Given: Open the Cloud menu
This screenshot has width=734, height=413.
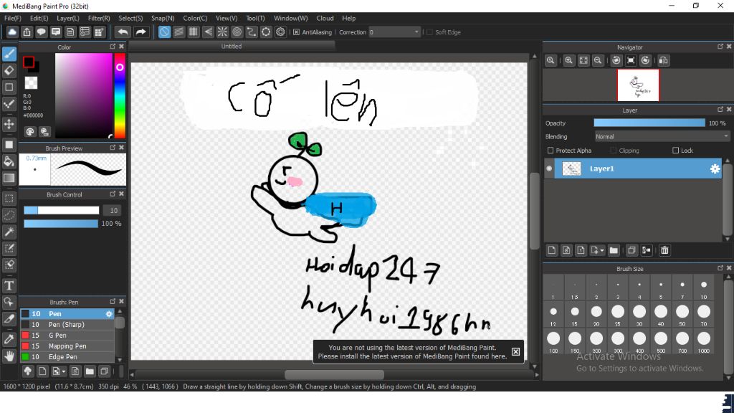Looking at the screenshot, I should pos(325,18).
